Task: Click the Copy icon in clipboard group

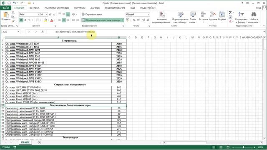Action: (13, 17)
